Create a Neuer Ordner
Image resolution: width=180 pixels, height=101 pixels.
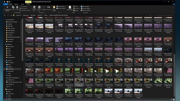(x=54, y=8)
